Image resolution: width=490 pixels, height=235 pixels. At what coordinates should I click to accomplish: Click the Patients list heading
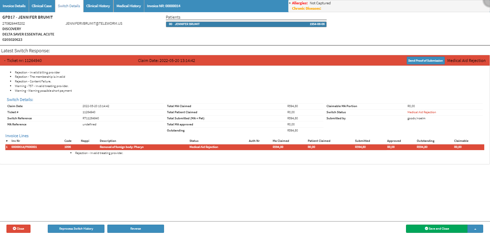[x=173, y=17]
